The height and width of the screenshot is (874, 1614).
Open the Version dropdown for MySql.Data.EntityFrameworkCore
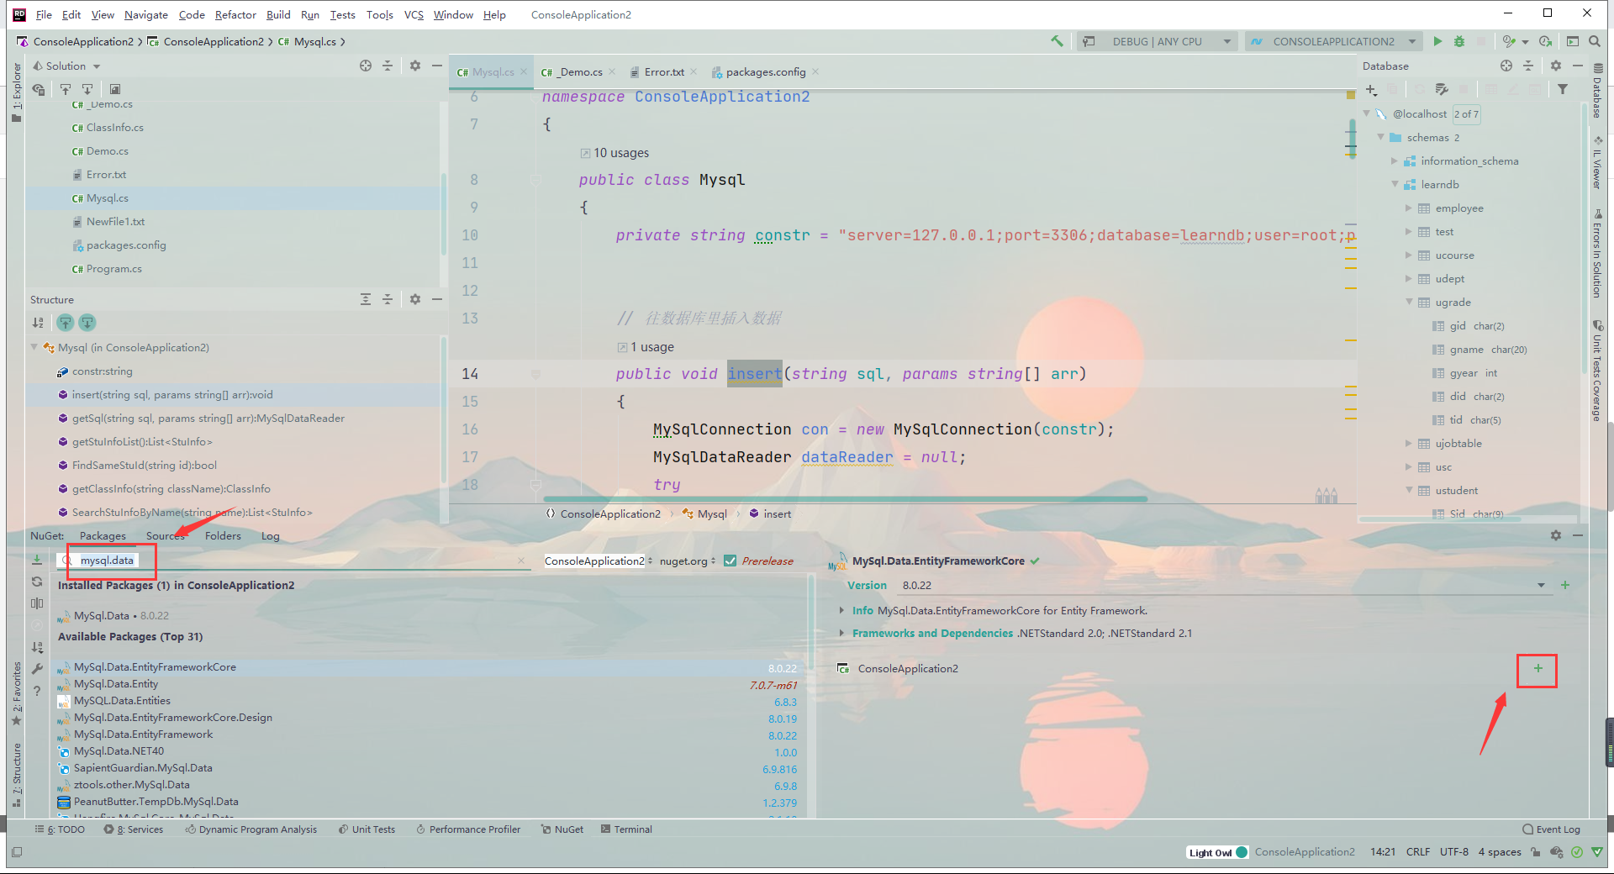coord(1541,585)
